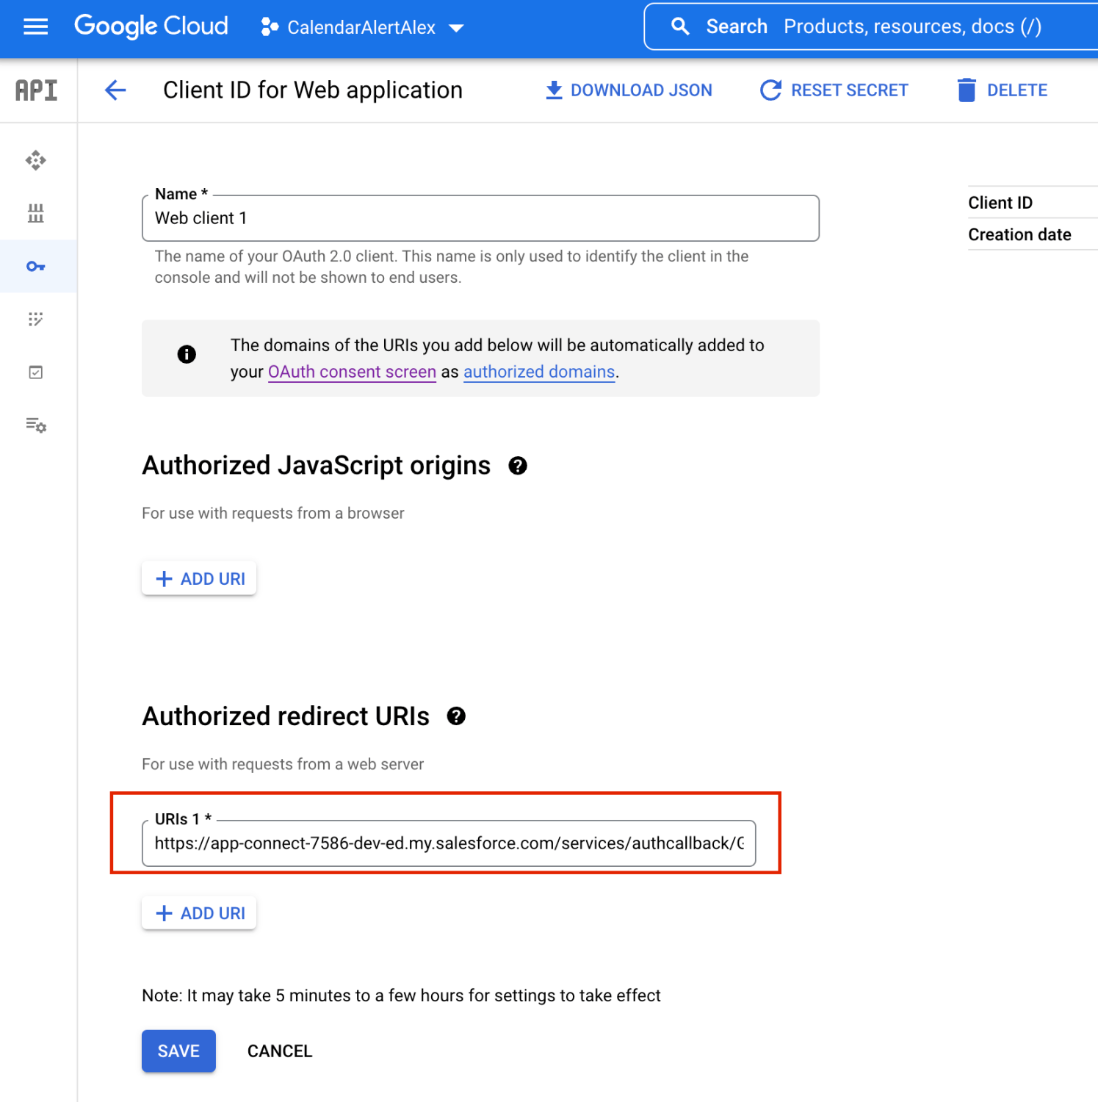Open Page usage agreements gear-list icon
The height and width of the screenshot is (1102, 1098).
pyautogui.click(x=36, y=426)
